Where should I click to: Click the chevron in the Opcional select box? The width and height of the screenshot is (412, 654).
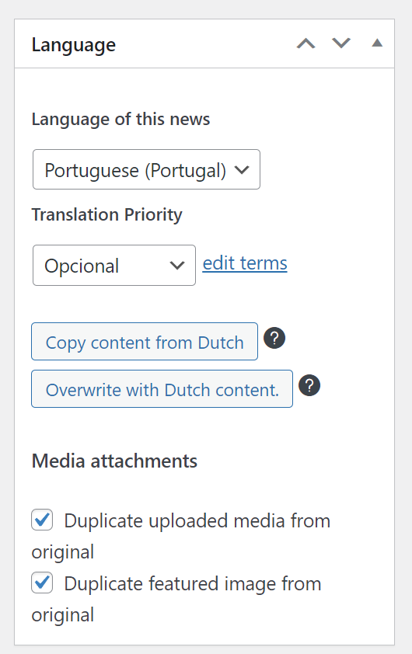pyautogui.click(x=177, y=266)
